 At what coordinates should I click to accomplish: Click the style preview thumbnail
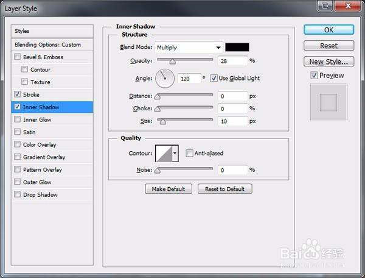pyautogui.click(x=328, y=102)
